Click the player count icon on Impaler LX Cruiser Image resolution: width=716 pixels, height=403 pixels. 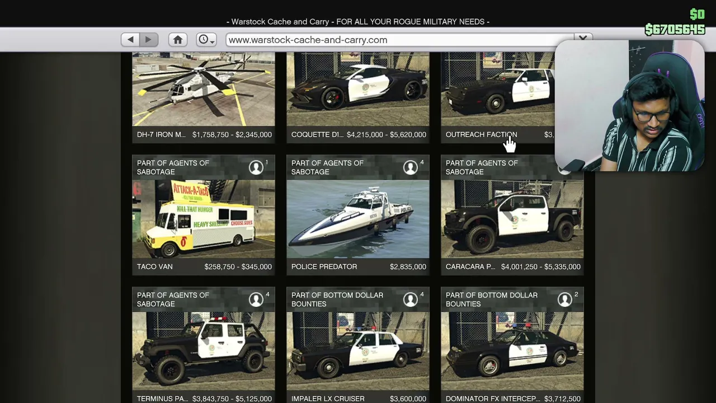[411, 299]
